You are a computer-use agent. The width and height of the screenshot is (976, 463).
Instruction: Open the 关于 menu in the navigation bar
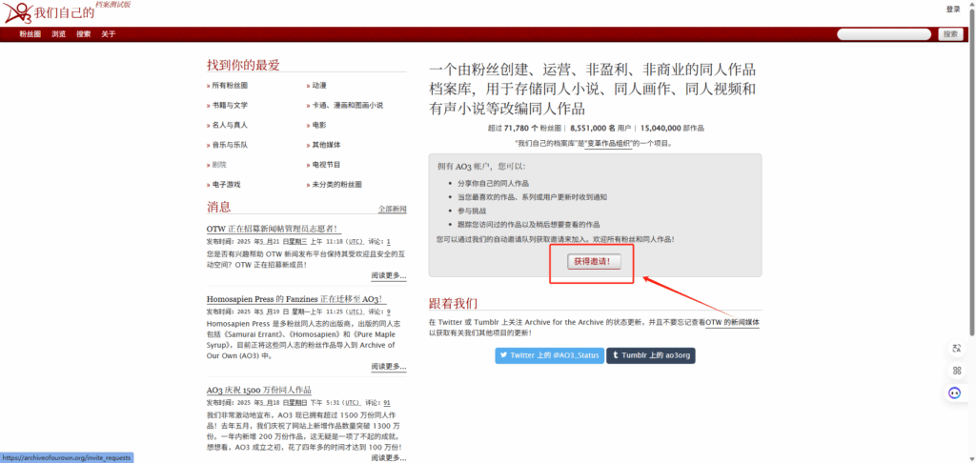pos(109,34)
